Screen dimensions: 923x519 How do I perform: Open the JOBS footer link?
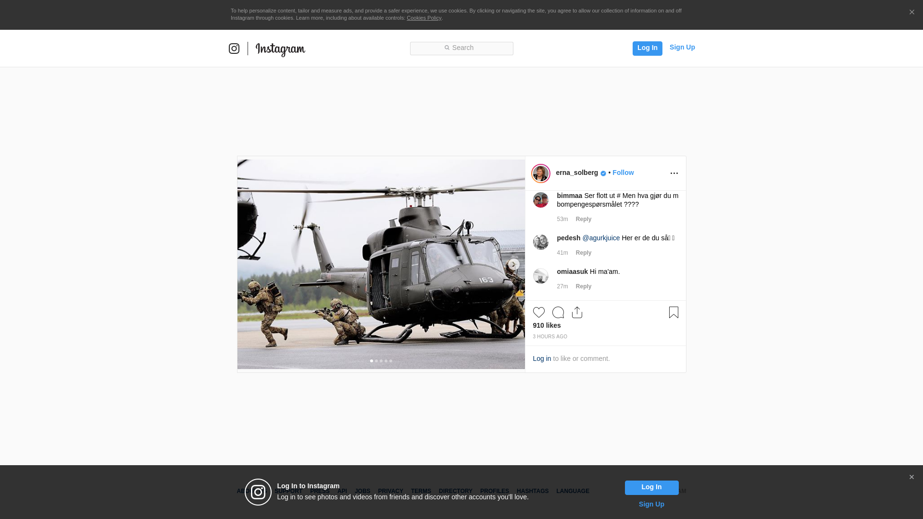(362, 491)
